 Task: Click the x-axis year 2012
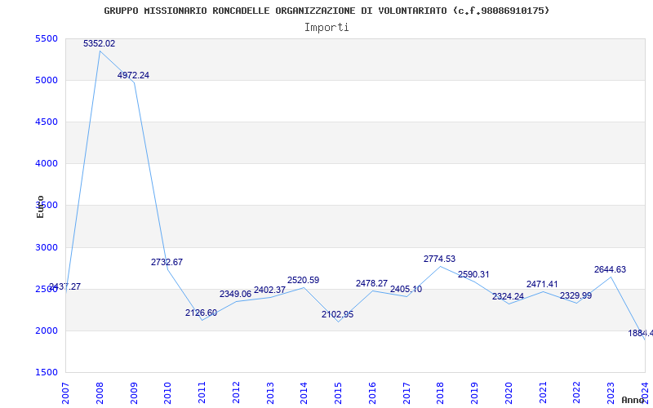pyautogui.click(x=236, y=393)
